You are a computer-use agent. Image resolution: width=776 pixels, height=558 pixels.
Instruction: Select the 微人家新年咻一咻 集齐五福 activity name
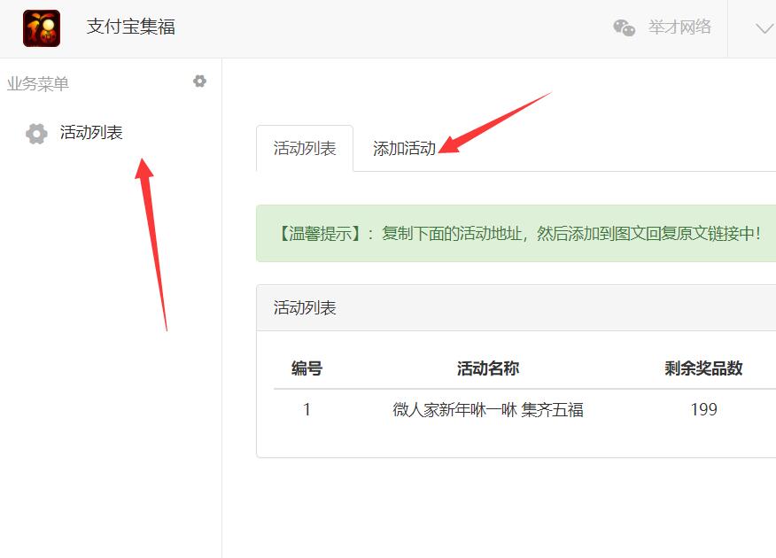pos(487,409)
